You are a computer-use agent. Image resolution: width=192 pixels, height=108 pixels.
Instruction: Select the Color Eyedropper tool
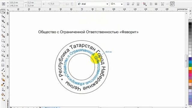click(x=3, y=85)
